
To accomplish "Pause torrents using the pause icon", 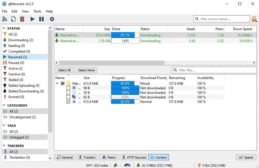I will pos(41,19).
